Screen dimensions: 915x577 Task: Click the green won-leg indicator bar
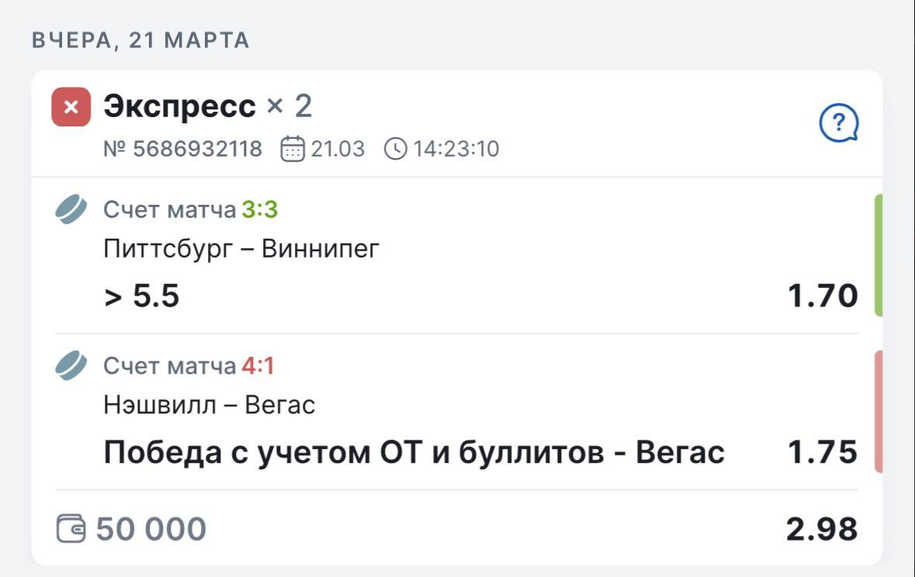click(879, 255)
